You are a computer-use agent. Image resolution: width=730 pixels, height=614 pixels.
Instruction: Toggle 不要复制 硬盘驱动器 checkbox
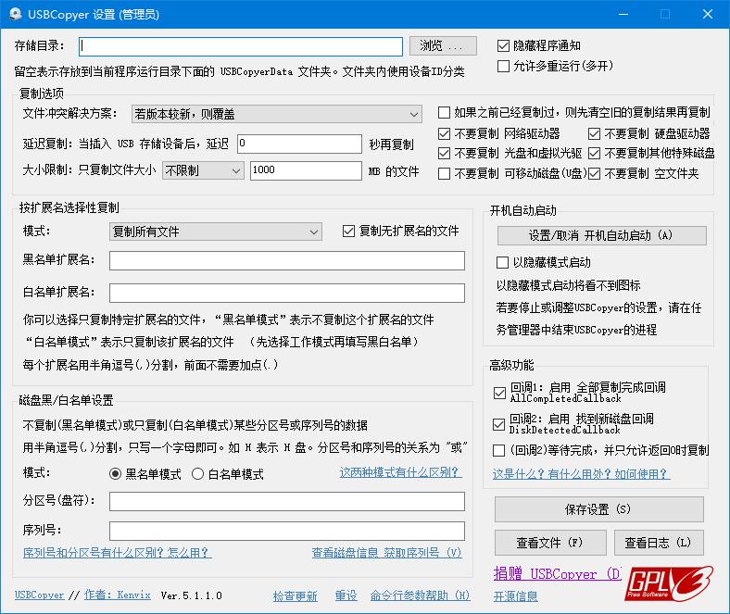coord(594,133)
